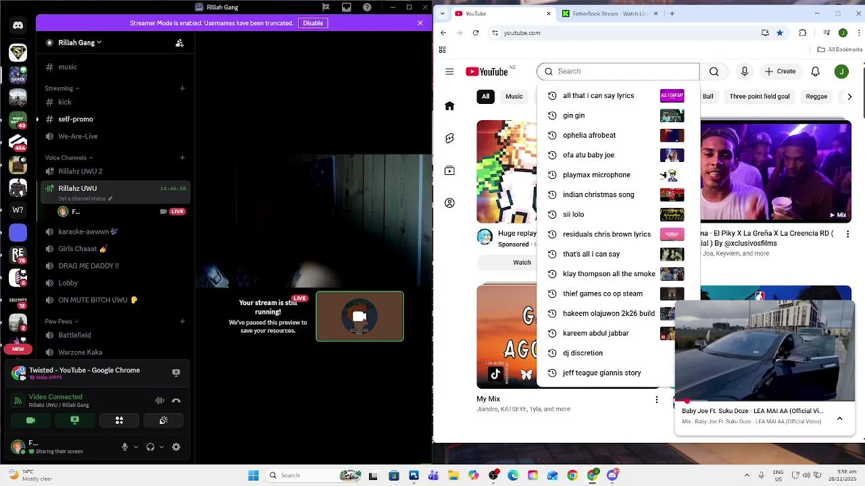Mute the Discord microphone
This screenshot has width=865, height=486.
[124, 447]
